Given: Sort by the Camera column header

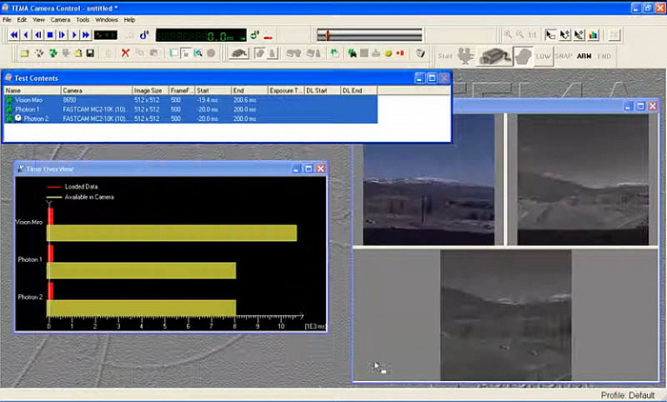Looking at the screenshot, I should click(96, 90).
